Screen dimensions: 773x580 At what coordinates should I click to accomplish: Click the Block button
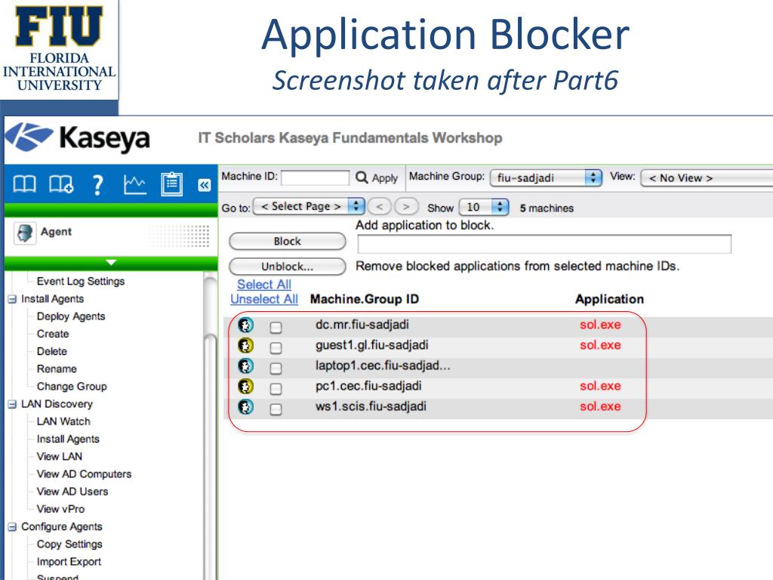288,241
